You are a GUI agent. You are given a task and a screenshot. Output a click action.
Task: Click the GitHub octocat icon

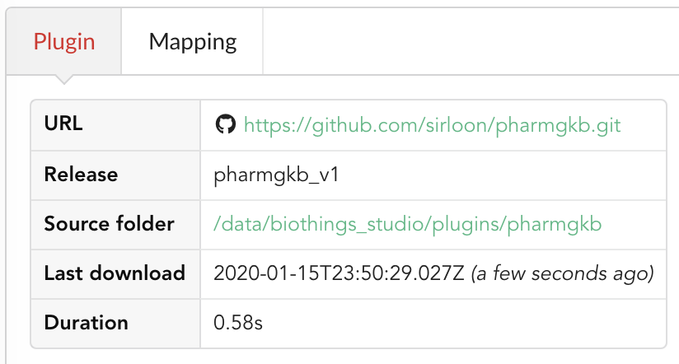[x=225, y=124]
